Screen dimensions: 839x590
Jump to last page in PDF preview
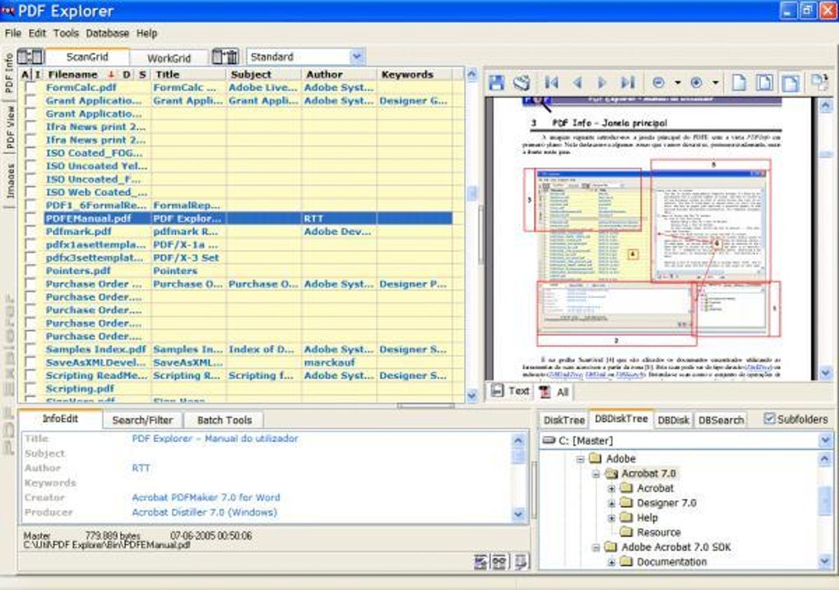pos(628,82)
